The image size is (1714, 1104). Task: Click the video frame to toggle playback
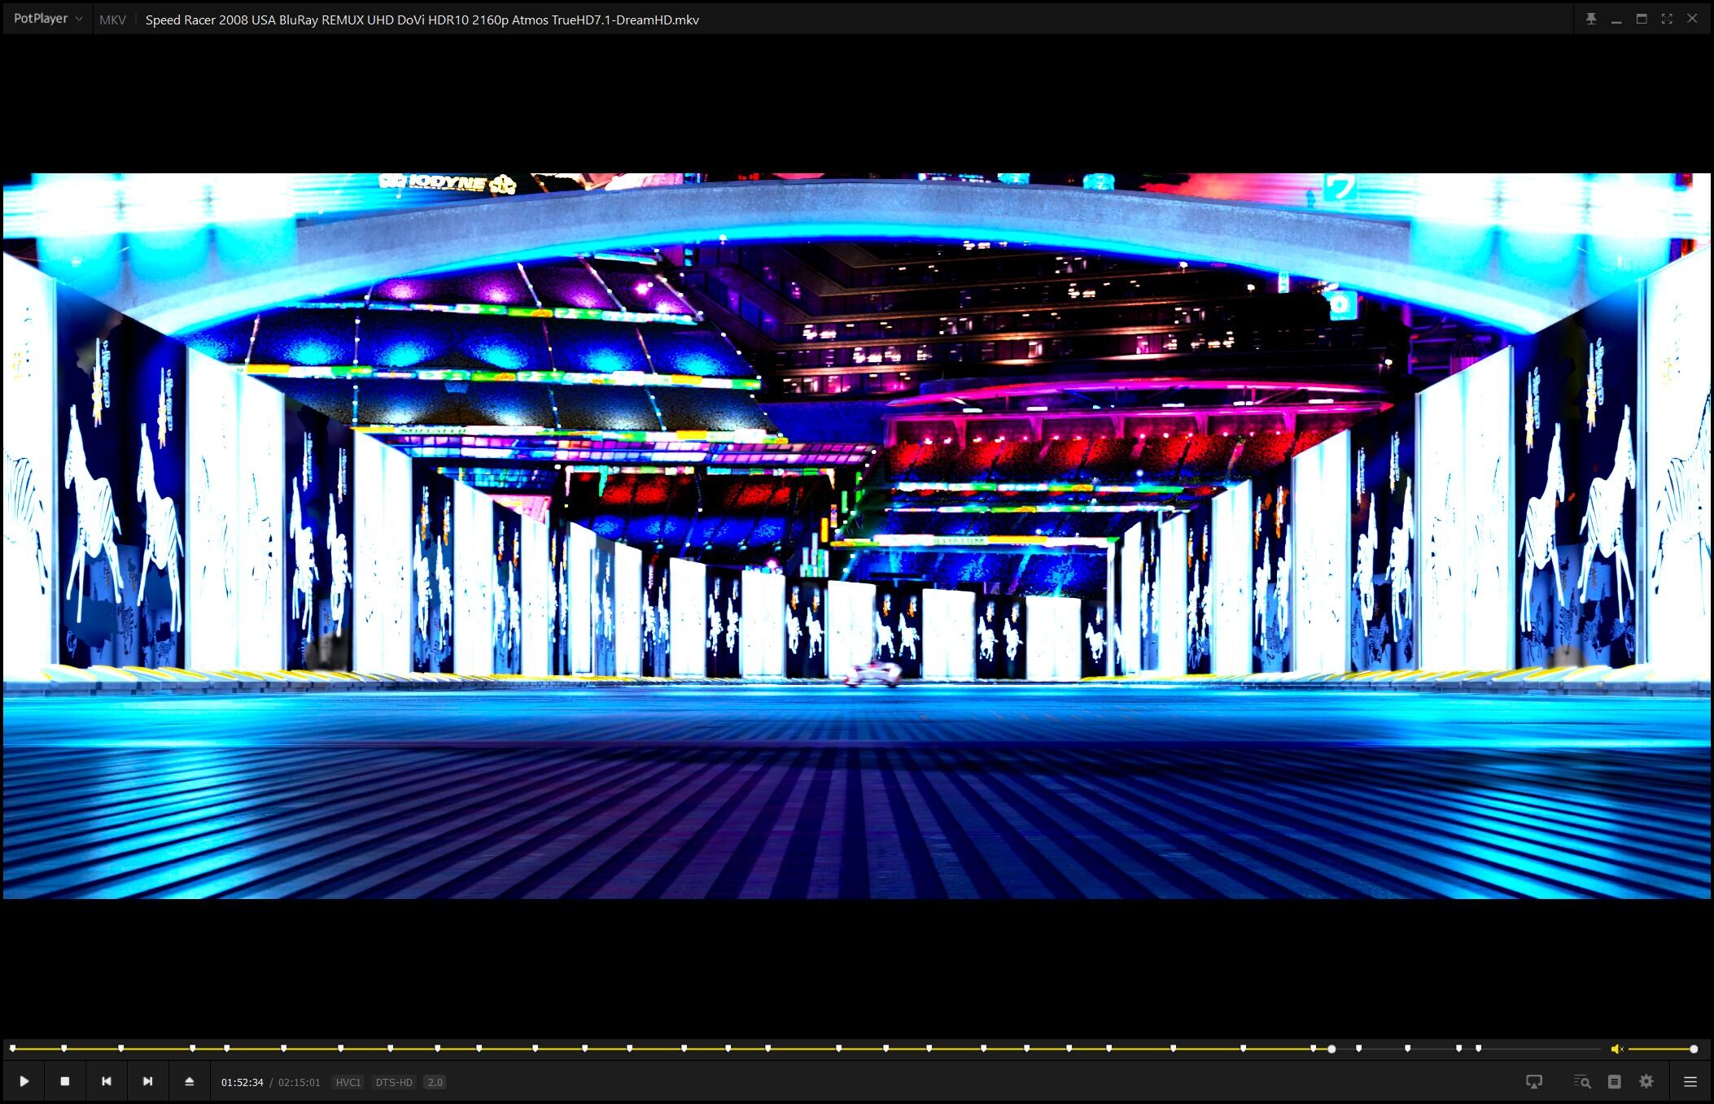856,535
